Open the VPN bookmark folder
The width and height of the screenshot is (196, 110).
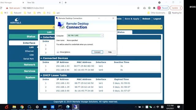[x=37, y=13]
